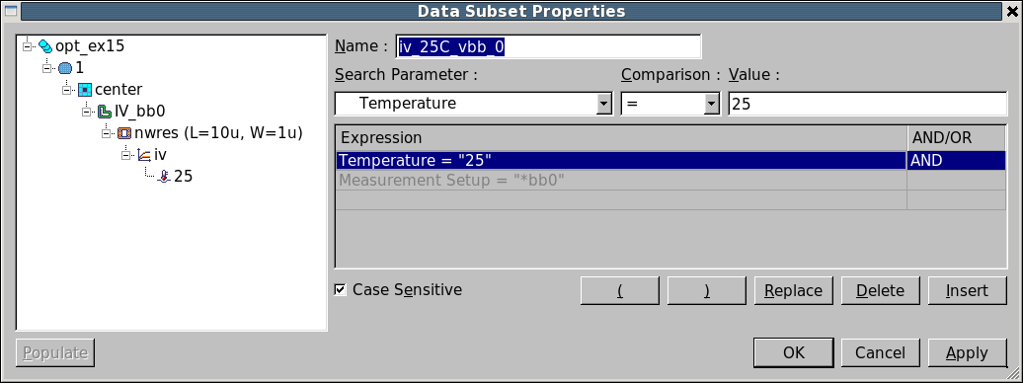Collapse the nwres tree node
Screen dimensions: 1023x383
(x=106, y=133)
